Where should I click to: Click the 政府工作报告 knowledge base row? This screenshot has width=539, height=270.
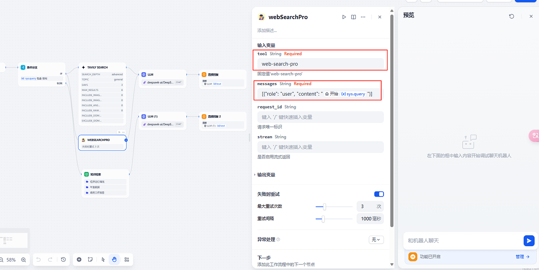pos(105,193)
